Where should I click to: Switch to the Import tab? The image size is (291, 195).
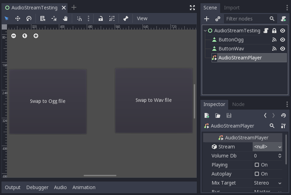point(232,8)
